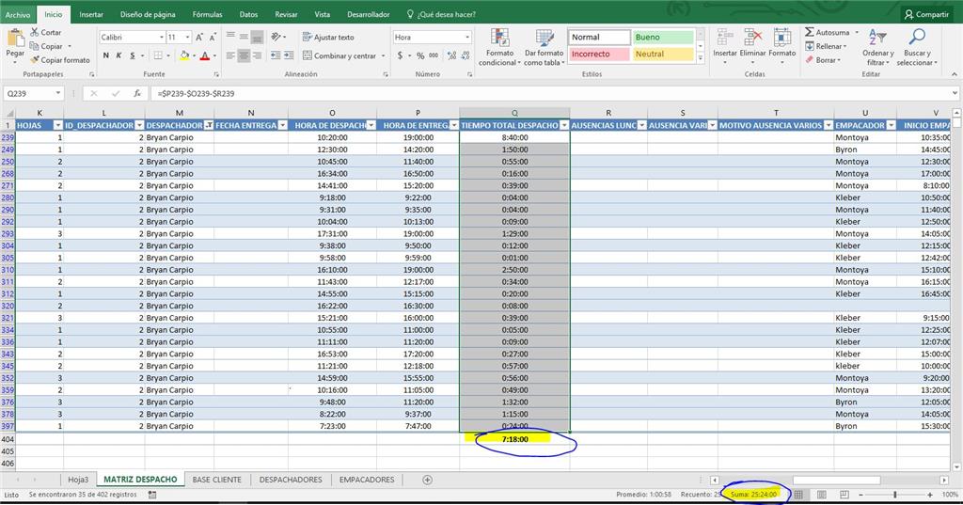The width and height of the screenshot is (963, 505).
Task: Click the Borrar button
Action: (x=823, y=60)
